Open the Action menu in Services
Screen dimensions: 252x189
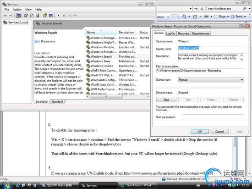coord(17,10)
